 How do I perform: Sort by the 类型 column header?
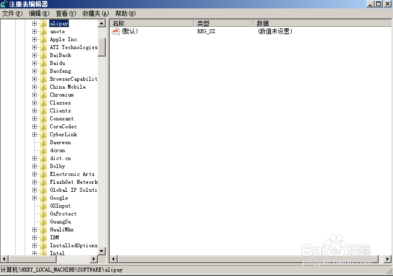pos(224,23)
